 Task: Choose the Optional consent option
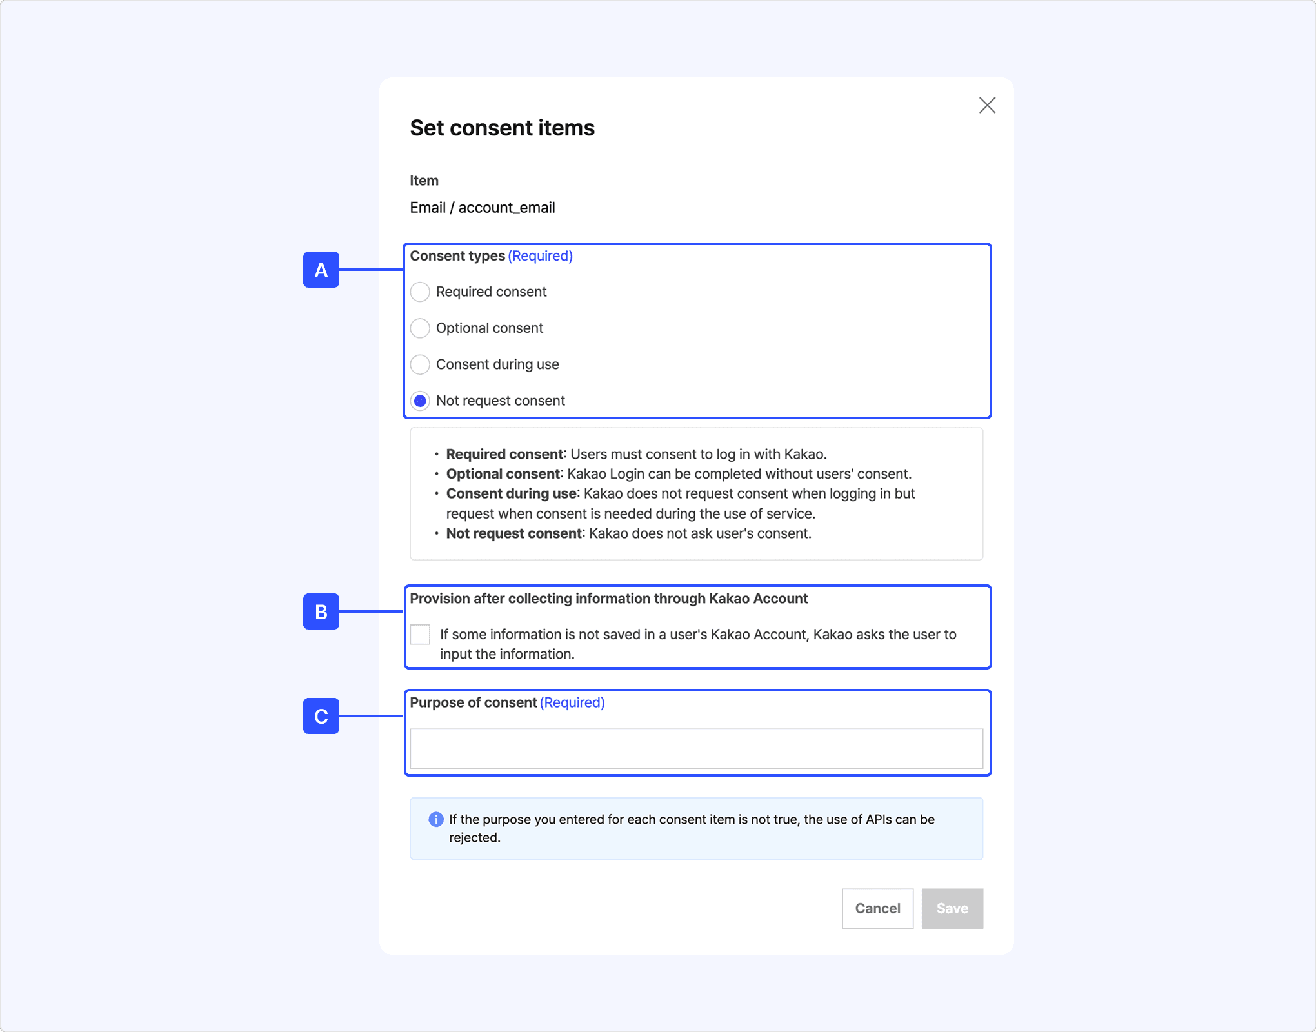coord(420,328)
